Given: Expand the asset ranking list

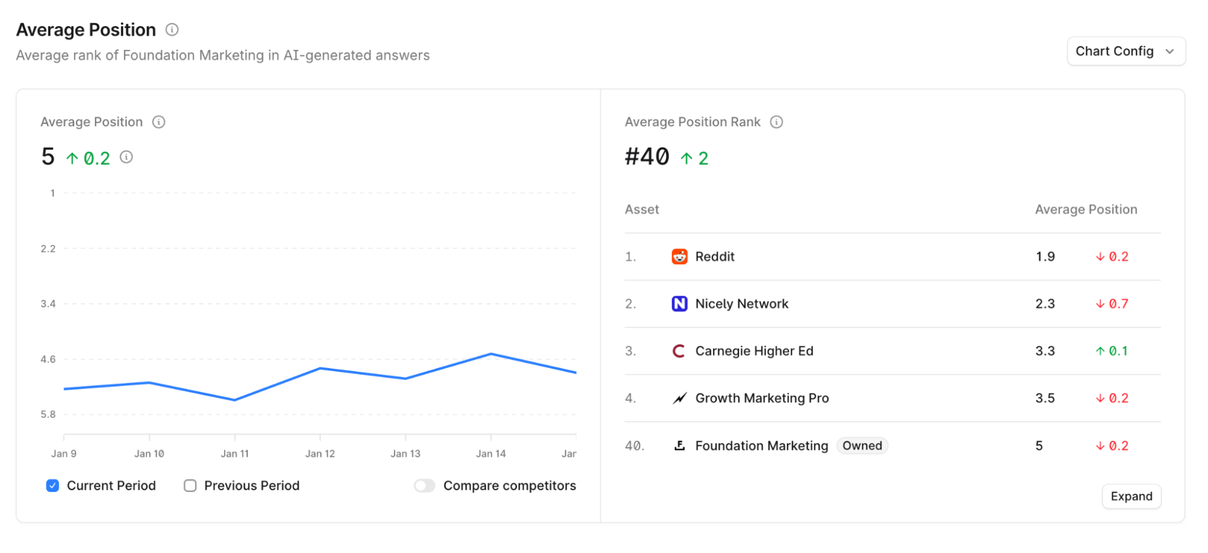Looking at the screenshot, I should tap(1131, 496).
